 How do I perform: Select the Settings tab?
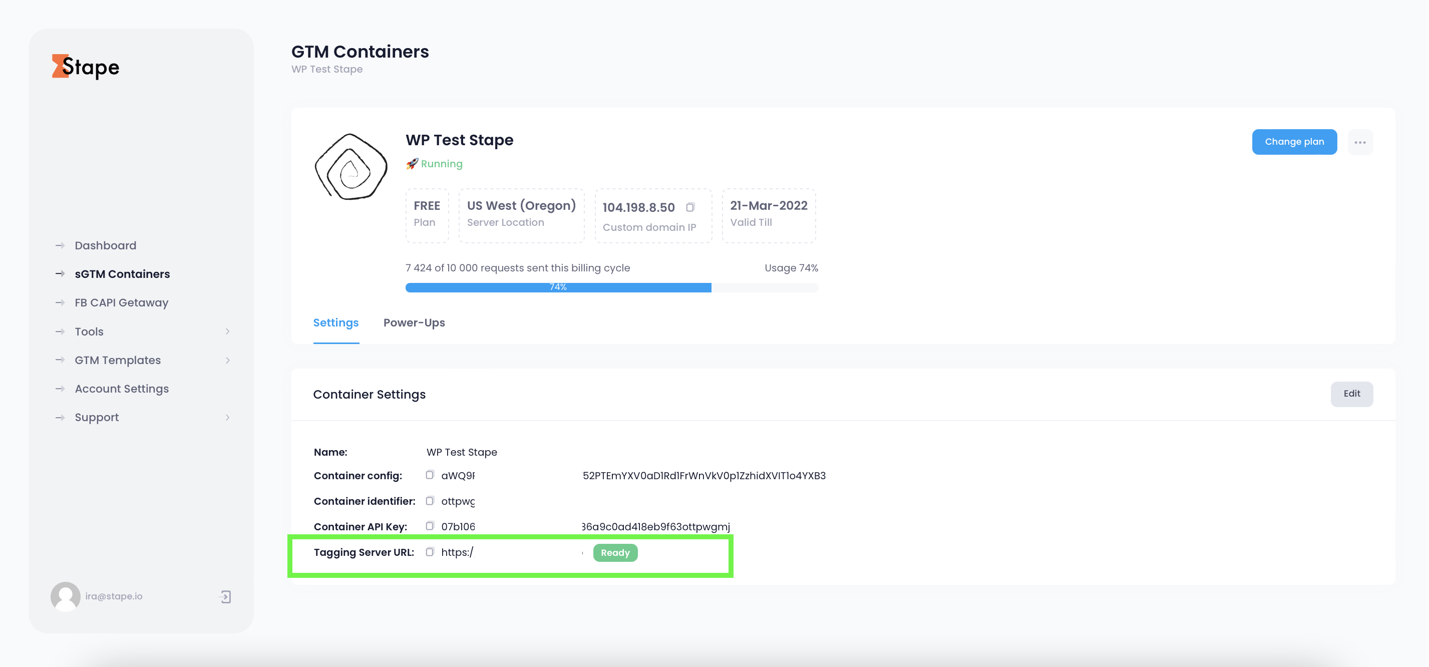pos(335,322)
